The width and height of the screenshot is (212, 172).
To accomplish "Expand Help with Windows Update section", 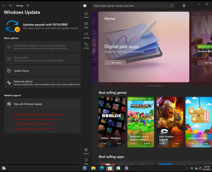I will pos(42,104).
